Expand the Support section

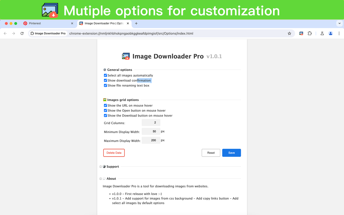101,166
